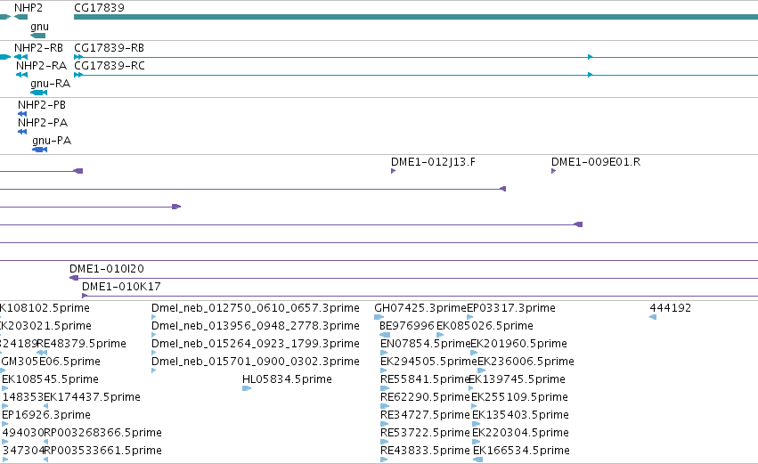Select the EP03317.3prime EST label
758x464 pixels.
511,308
